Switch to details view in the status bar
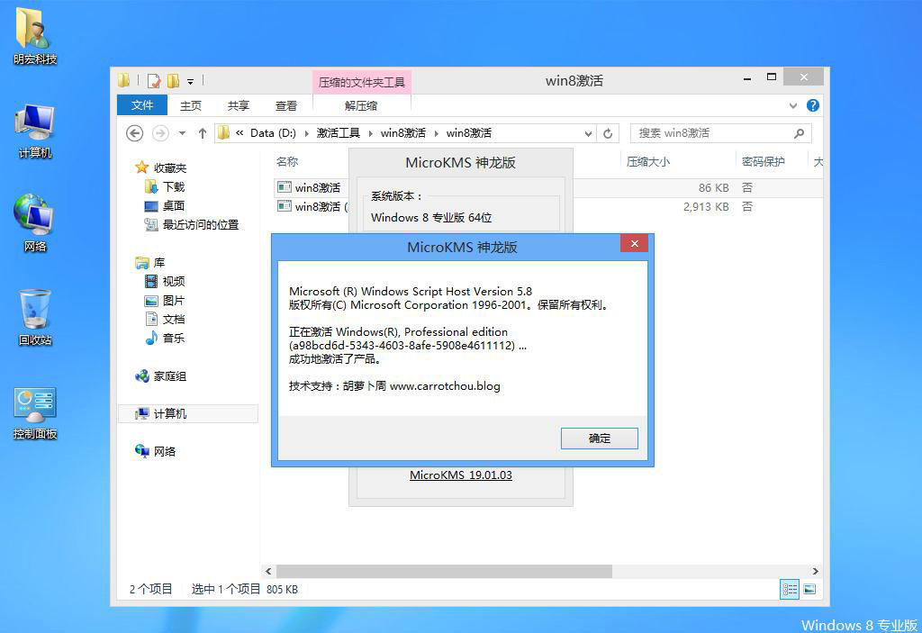The image size is (922, 633). click(789, 589)
